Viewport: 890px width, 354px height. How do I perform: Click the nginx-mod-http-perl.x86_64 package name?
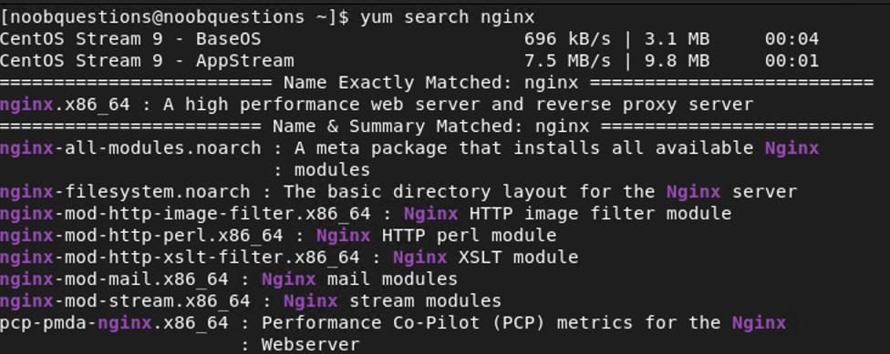tap(141, 236)
